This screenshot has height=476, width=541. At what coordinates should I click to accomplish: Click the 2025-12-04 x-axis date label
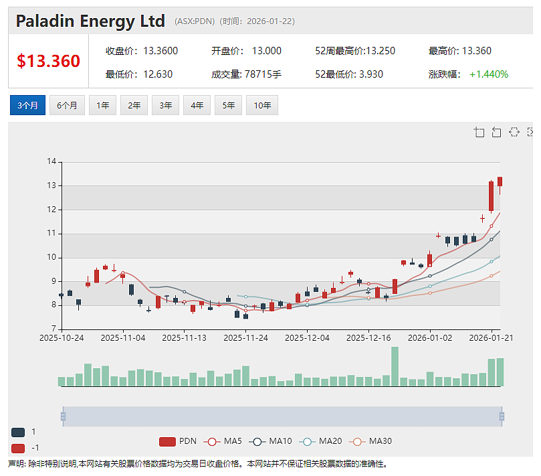[x=307, y=338]
